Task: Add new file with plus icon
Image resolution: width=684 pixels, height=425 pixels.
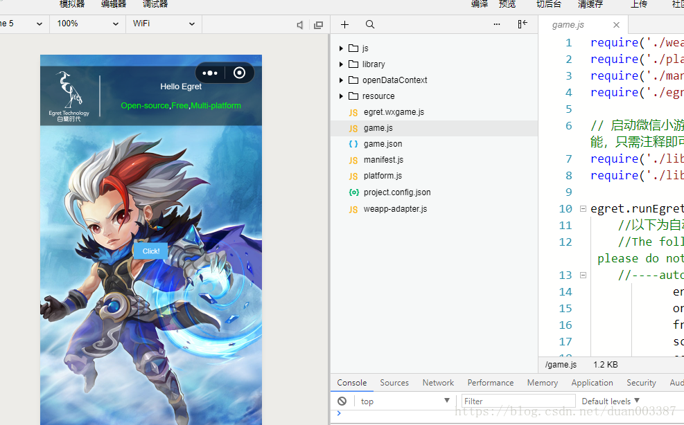Action: point(344,24)
